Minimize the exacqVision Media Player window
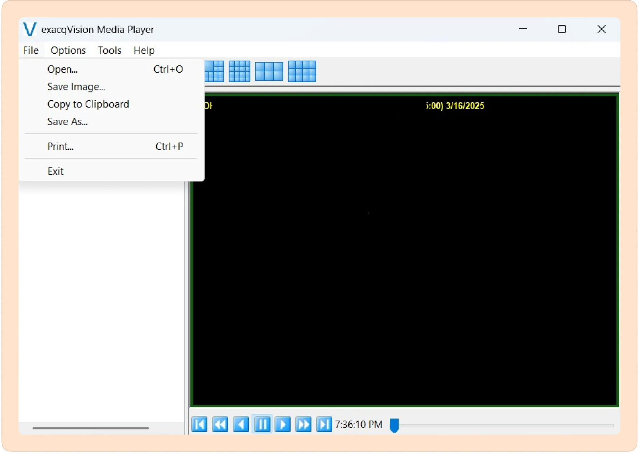This screenshot has height=455, width=639. tap(524, 29)
